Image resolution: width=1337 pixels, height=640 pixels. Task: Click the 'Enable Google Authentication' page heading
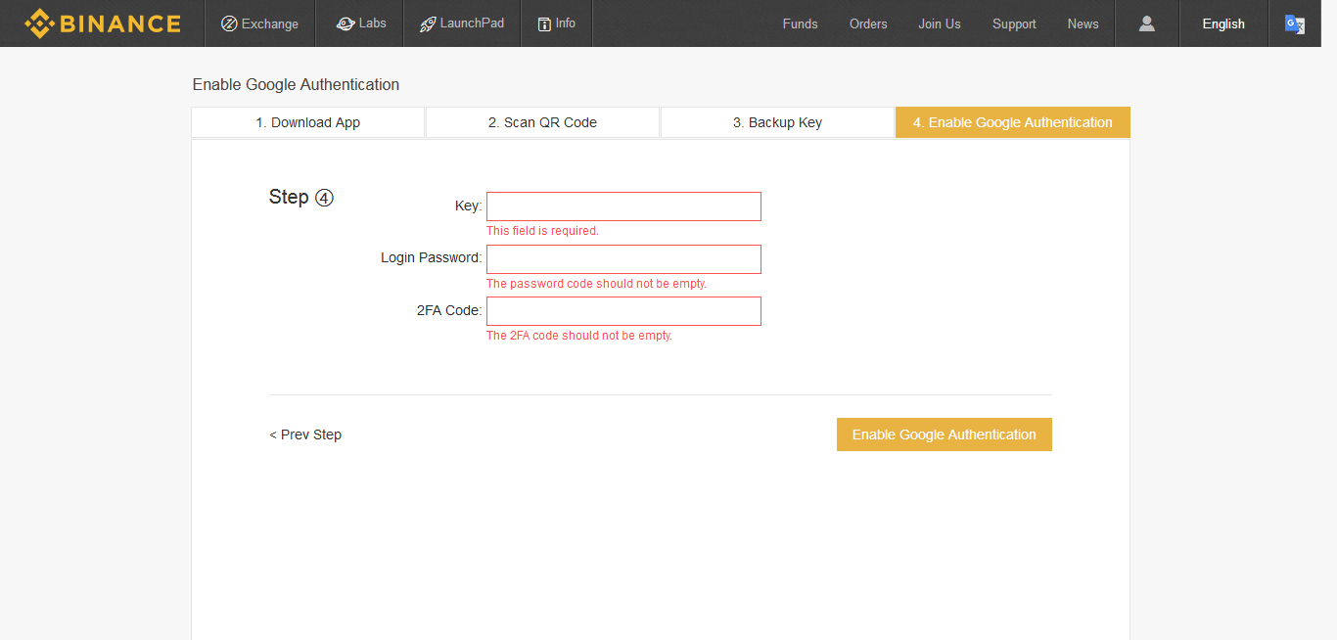(296, 84)
